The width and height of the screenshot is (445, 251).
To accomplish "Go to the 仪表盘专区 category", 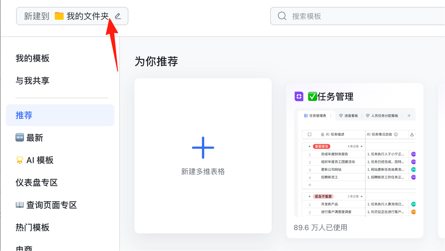I will tap(37, 182).
